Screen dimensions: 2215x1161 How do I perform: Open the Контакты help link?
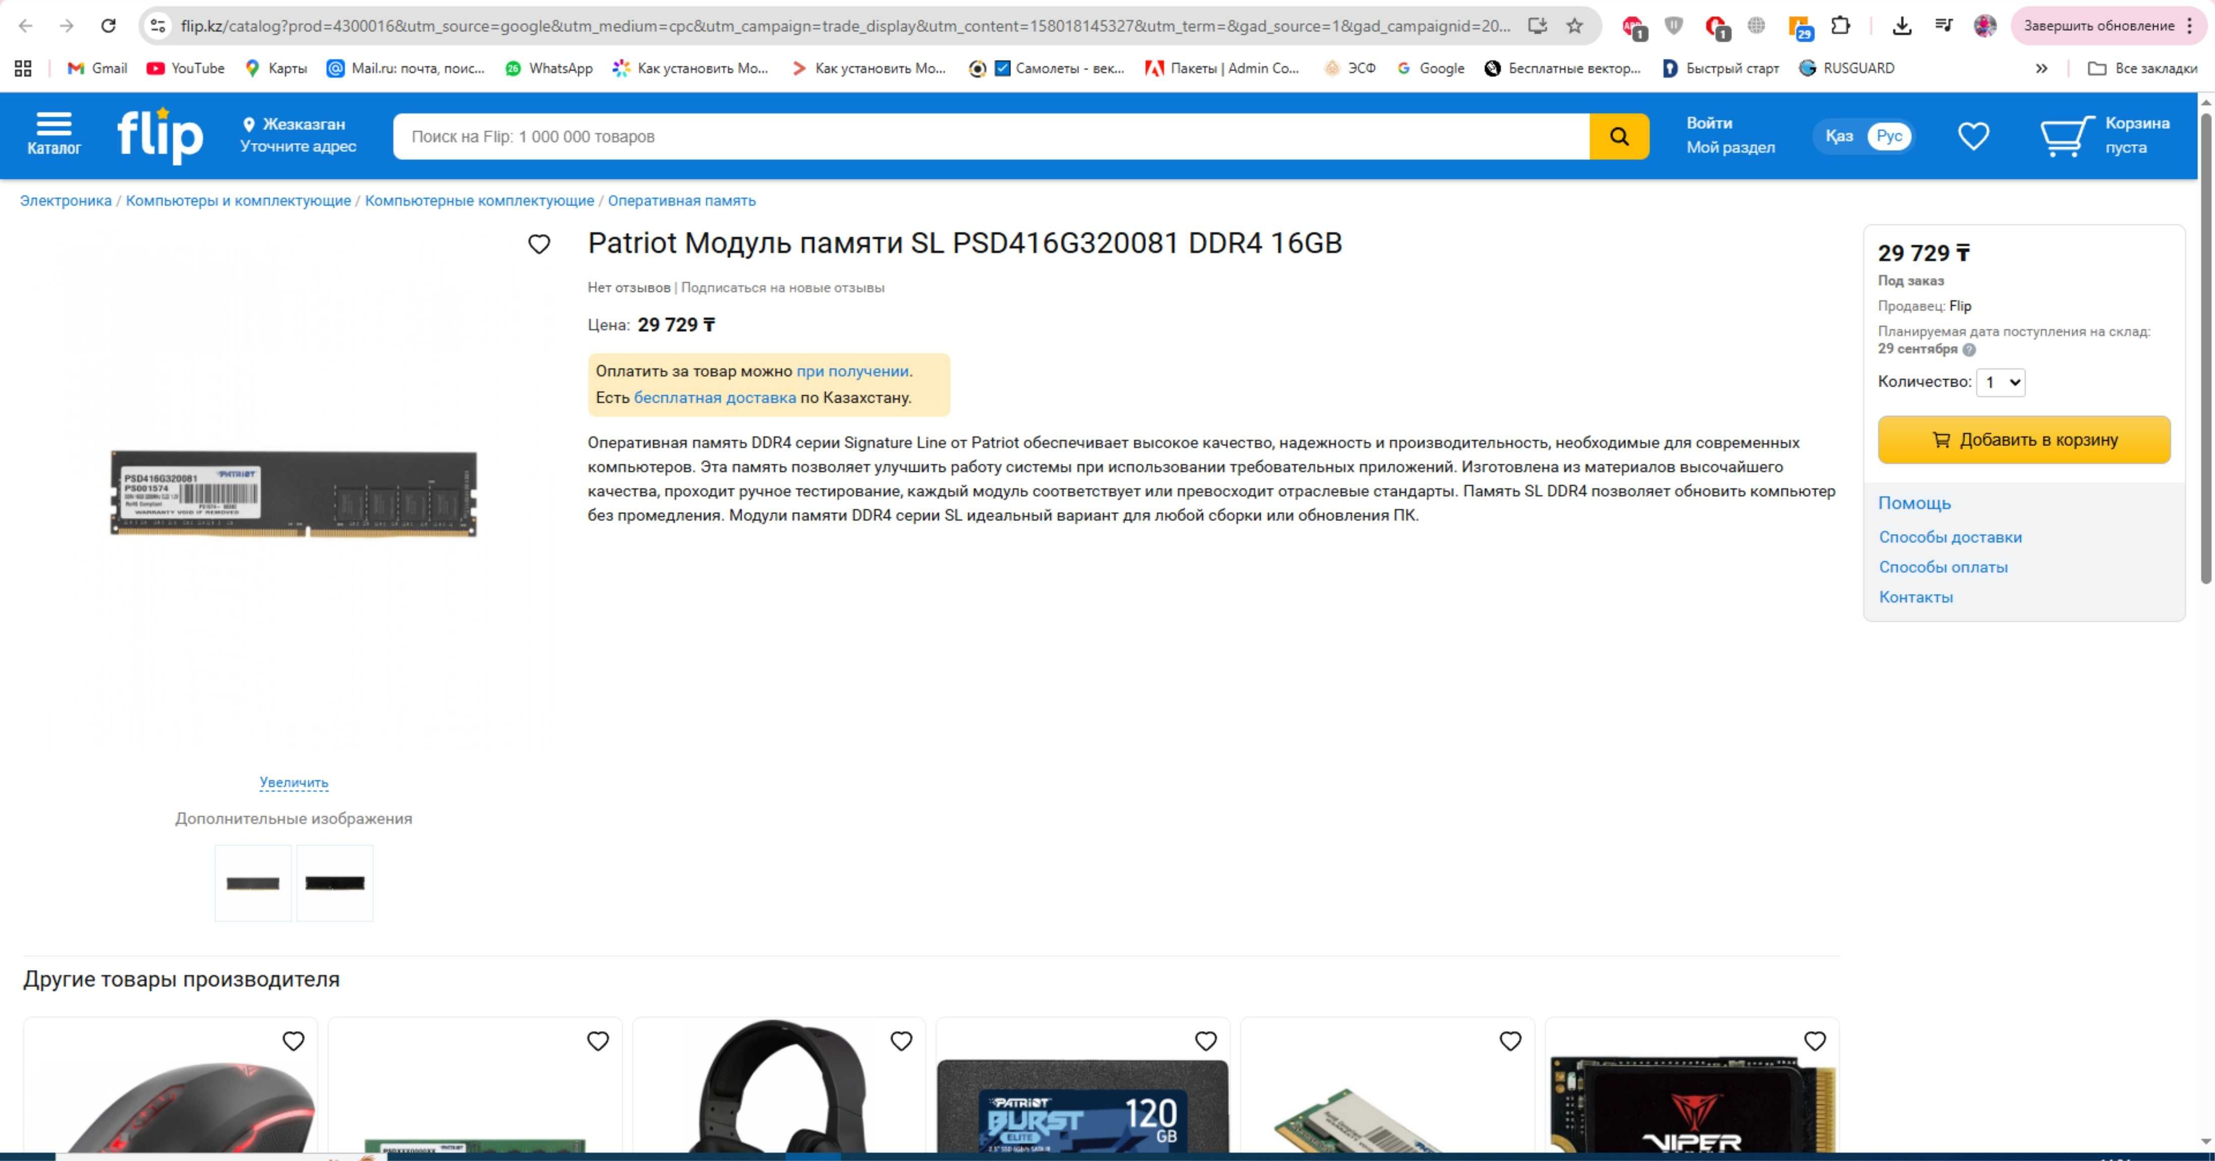click(1916, 597)
